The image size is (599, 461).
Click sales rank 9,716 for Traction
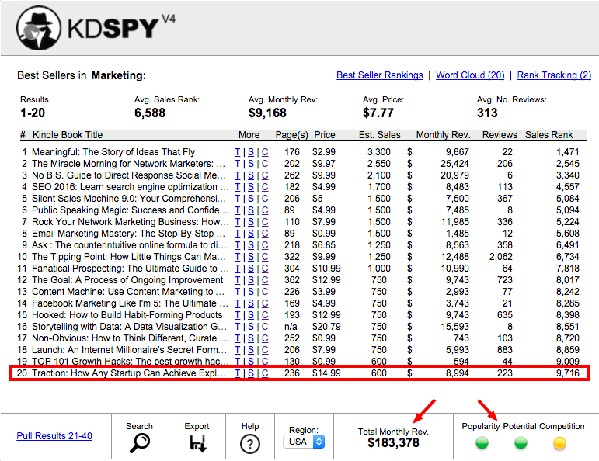pyautogui.click(x=568, y=373)
